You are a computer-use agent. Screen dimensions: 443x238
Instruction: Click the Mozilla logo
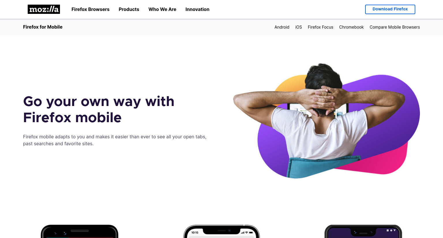pos(44,9)
